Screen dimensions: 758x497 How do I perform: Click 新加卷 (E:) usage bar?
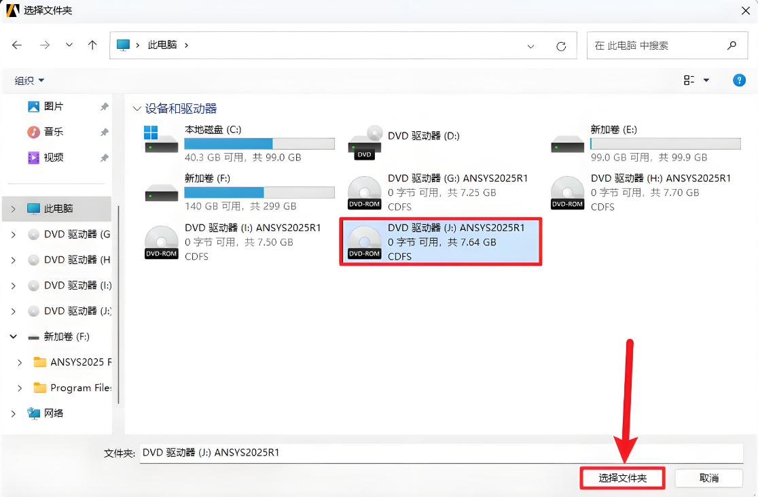point(666,143)
